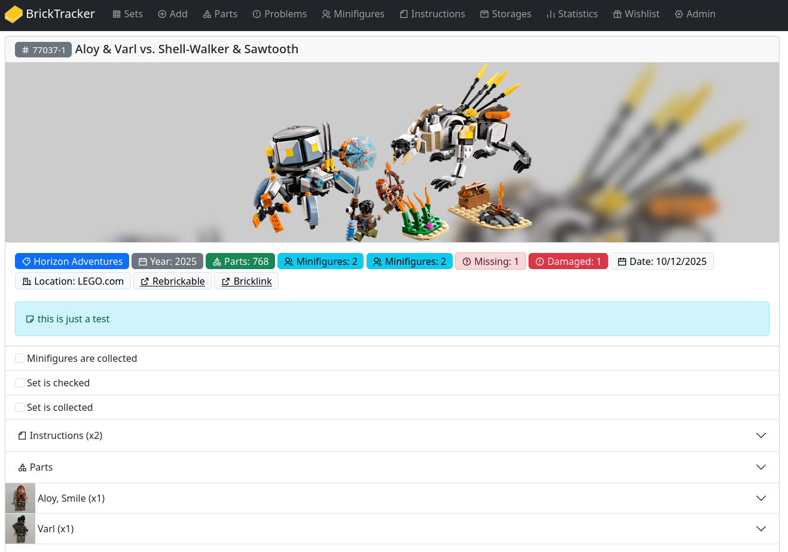
Task: Open the Bricklink external link
Action: coord(246,281)
